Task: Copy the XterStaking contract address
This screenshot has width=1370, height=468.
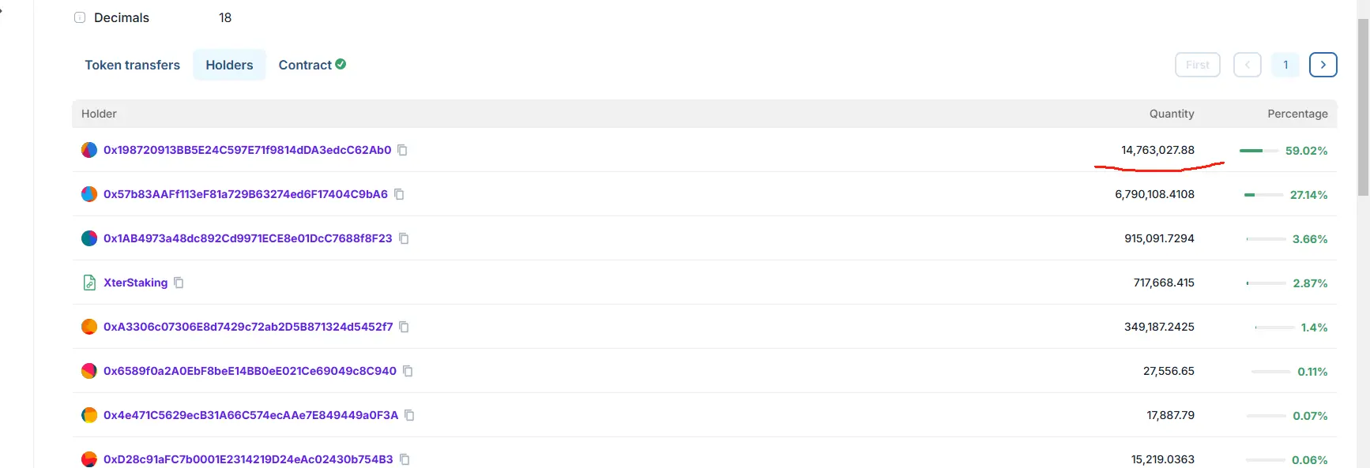Action: click(179, 283)
